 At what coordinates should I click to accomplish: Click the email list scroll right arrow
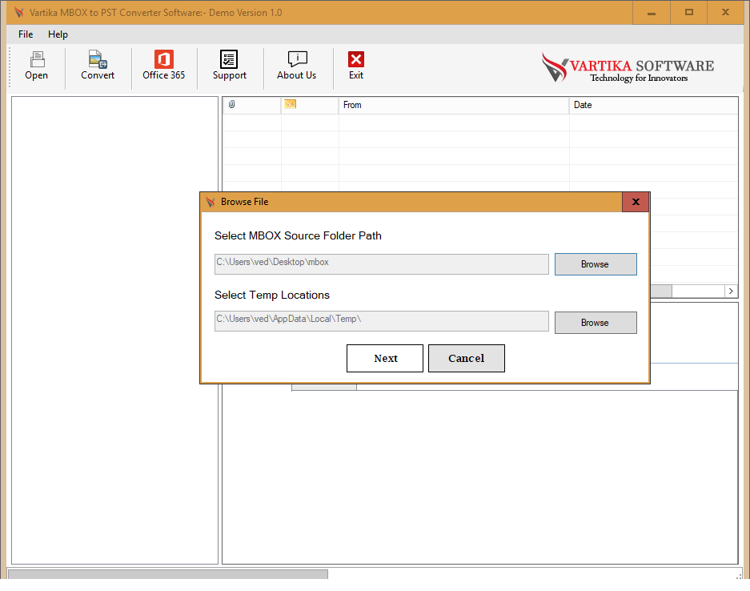pos(731,291)
